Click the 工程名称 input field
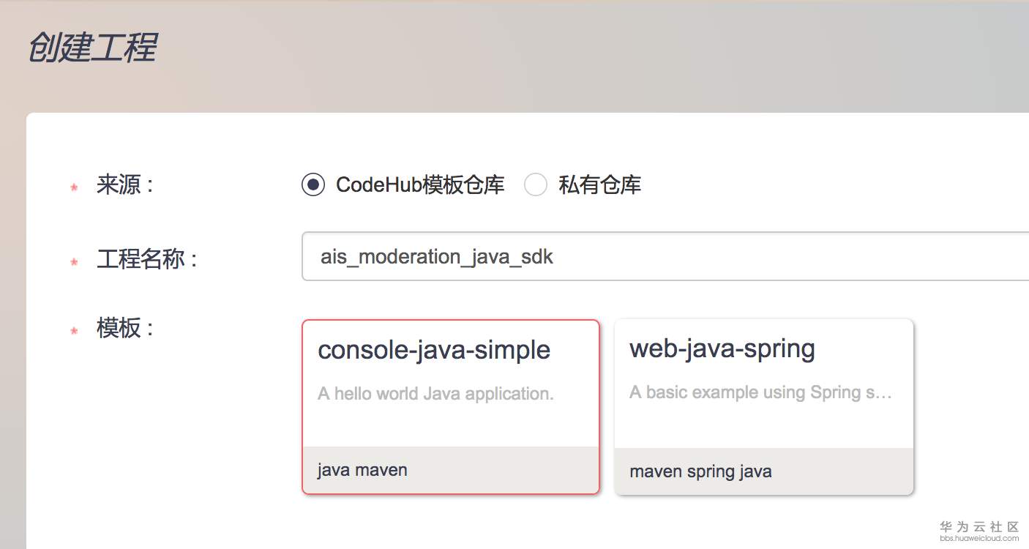Image resolution: width=1029 pixels, height=549 pixels. pos(665,256)
